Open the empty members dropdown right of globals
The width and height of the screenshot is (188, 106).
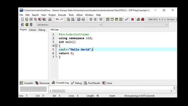click(x=135, y=25)
